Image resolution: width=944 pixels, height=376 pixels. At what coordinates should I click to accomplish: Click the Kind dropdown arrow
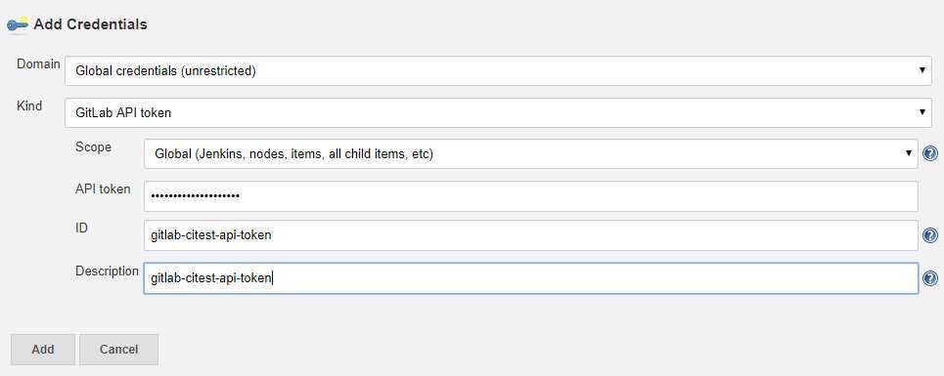tap(922, 112)
